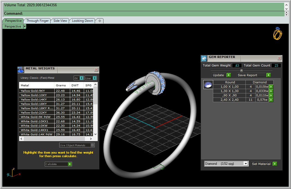
Task: Click the DWT column header
Action: (77, 85)
